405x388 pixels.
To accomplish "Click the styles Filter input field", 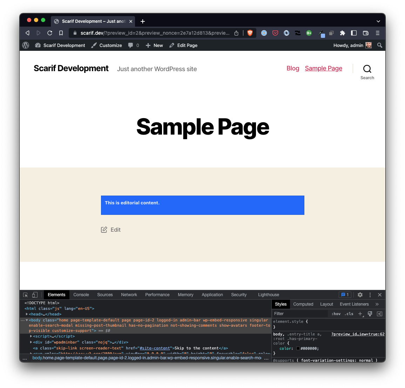I will (300, 314).
